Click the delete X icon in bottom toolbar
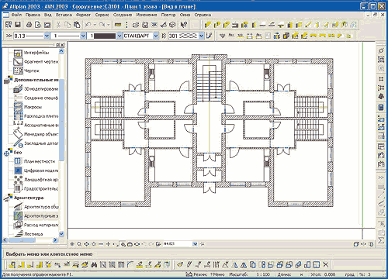The height and width of the screenshot is (279, 388). pos(326,264)
